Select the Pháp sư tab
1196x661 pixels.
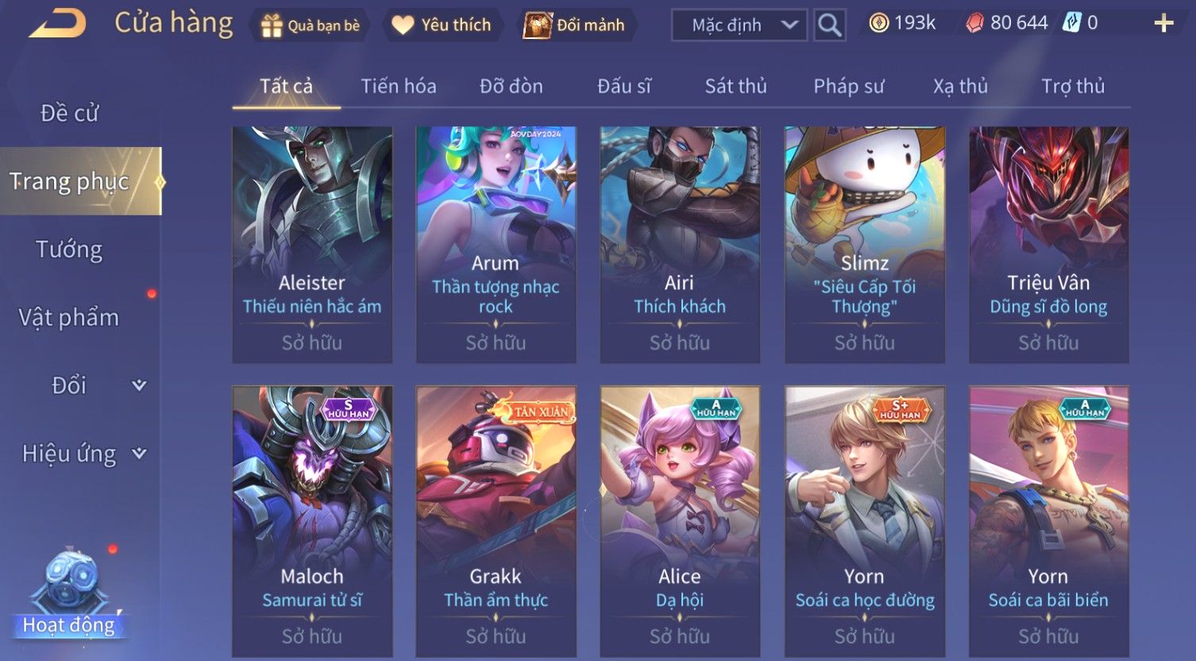[x=849, y=86]
